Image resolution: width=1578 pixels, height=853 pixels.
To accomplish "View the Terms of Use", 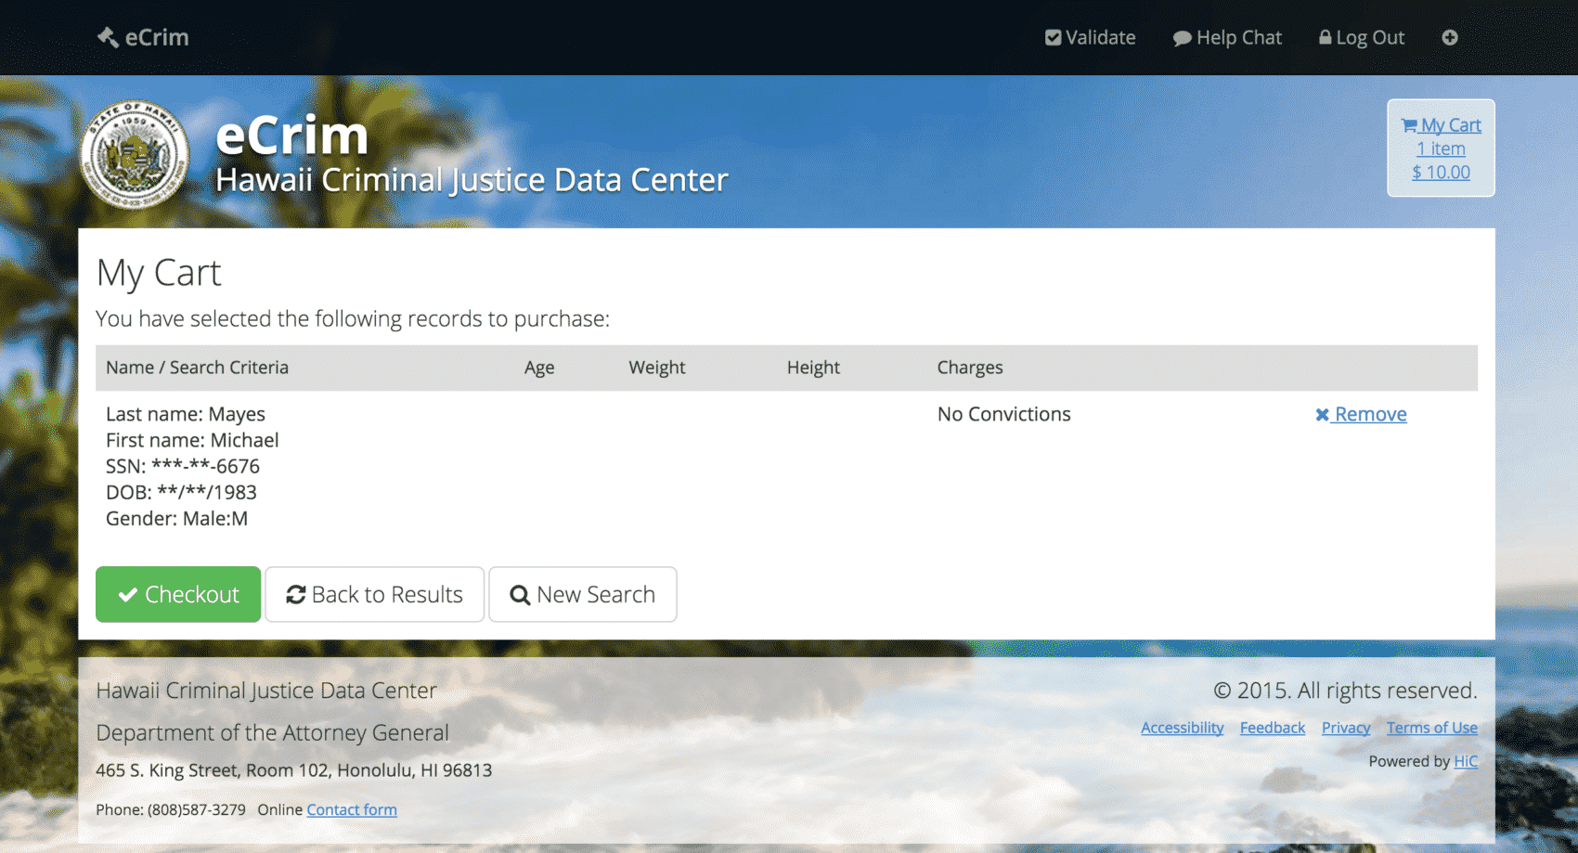I will pyautogui.click(x=1431, y=728).
